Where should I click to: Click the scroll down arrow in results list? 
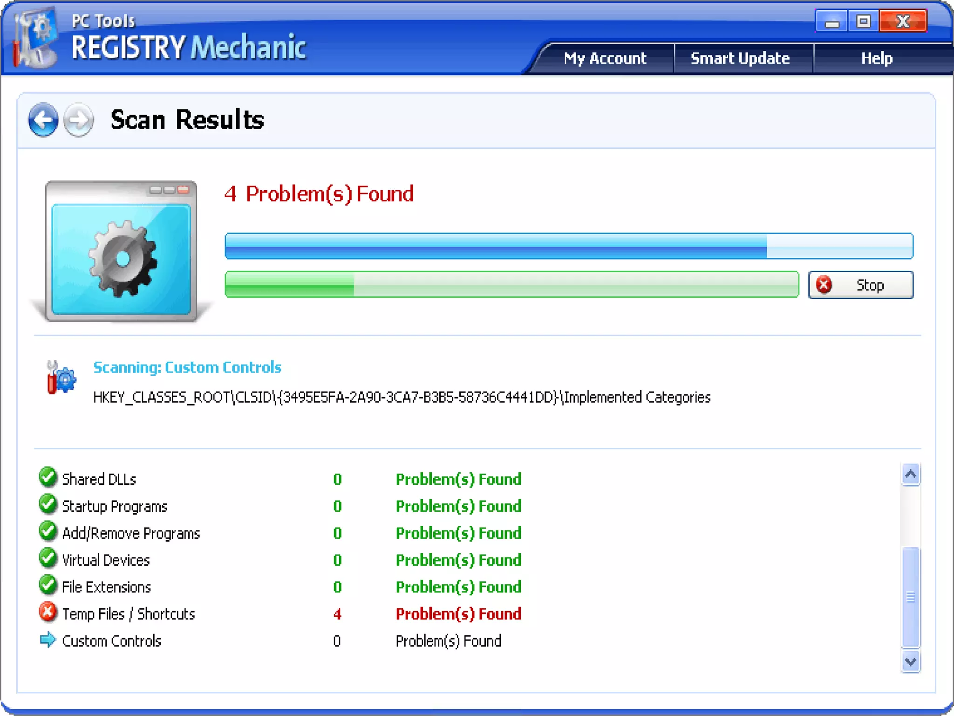click(910, 661)
